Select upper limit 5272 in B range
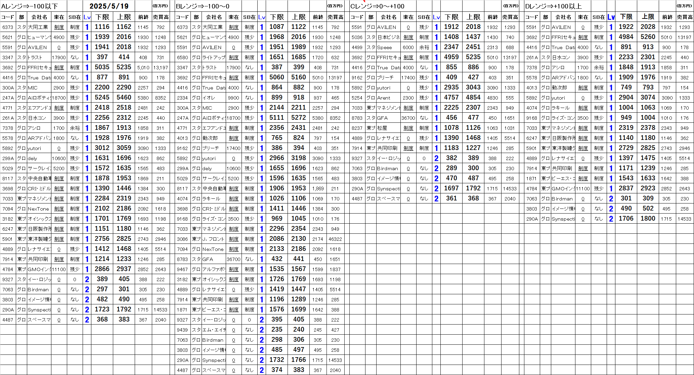The width and height of the screenshot is (694, 375). (299, 118)
